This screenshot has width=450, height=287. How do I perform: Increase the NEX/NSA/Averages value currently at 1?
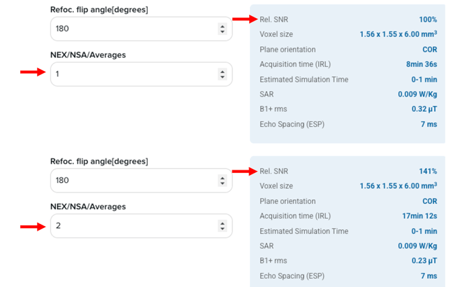(x=223, y=71)
